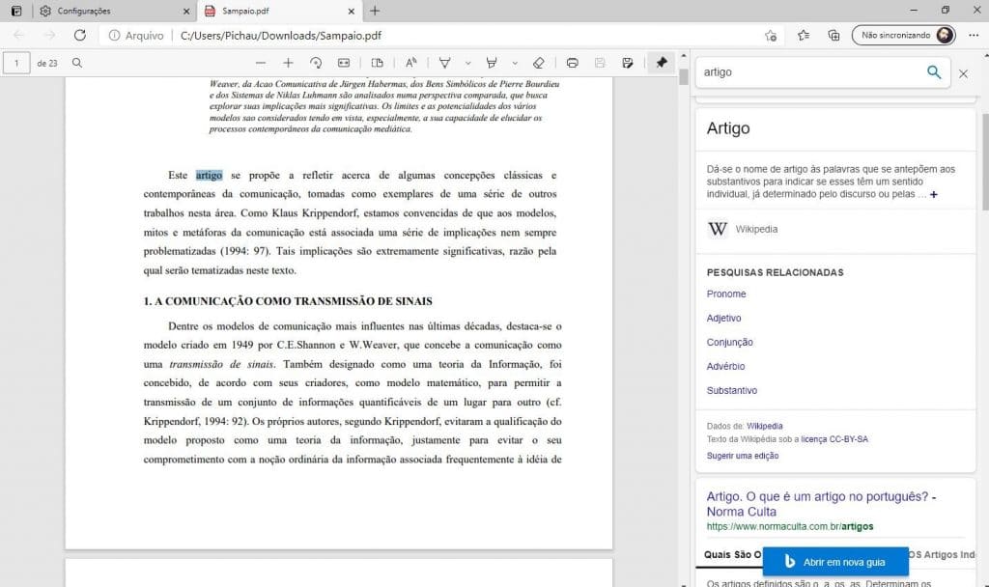Open the Pronome related search
The image size is (989, 587).
(726, 293)
